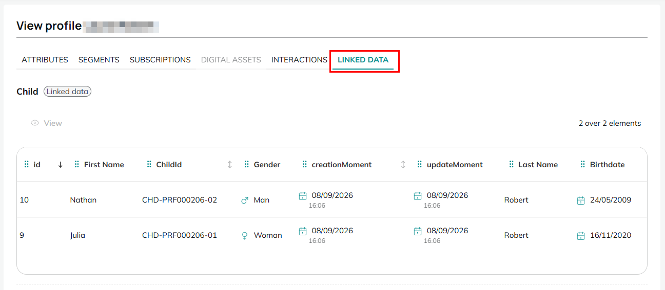Viewport: 665px width, 290px height.
Task: Click the Birthdate calendar icon next to 16/11/2020
Action: pos(581,236)
